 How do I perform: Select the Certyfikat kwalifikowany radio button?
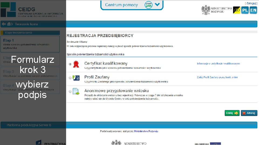[70, 64]
